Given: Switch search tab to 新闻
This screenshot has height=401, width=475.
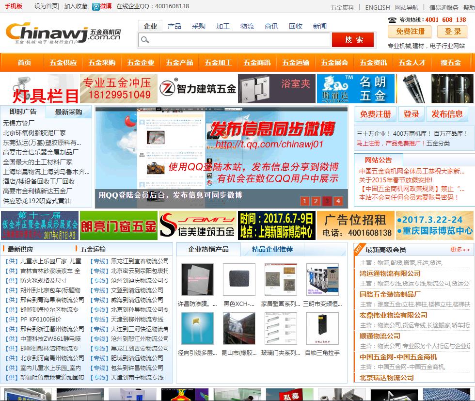Looking at the screenshot, I should coord(320,26).
